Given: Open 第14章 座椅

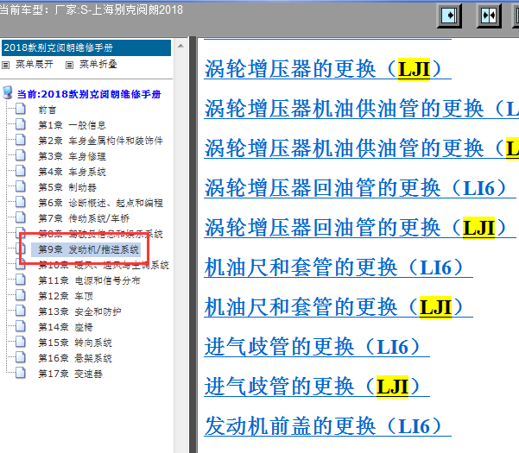Looking at the screenshot, I should pos(66,327).
